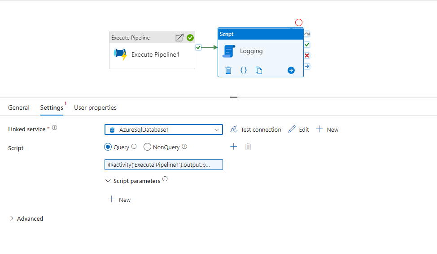This screenshot has width=437, height=254.
Task: Click the Logging activity name text
Action: click(x=251, y=51)
